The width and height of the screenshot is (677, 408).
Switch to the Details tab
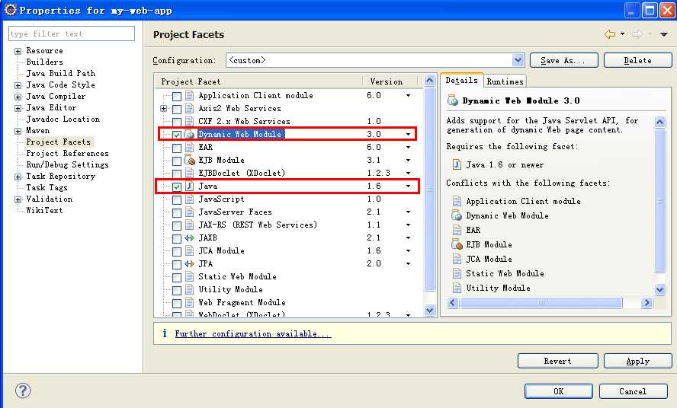click(x=461, y=80)
